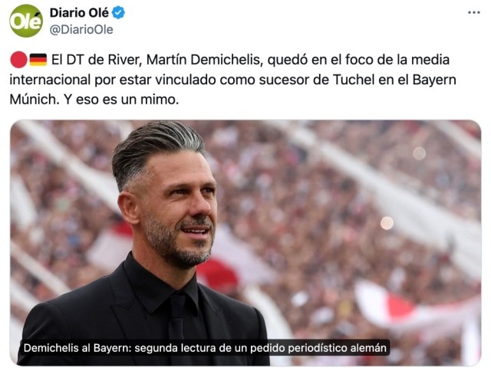491x371 pixels.
Task: Visit the @DiarioOle handle
Action: click(x=81, y=30)
